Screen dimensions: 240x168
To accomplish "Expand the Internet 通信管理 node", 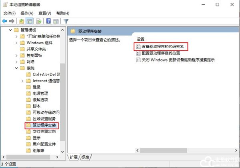I will tap(22, 81).
